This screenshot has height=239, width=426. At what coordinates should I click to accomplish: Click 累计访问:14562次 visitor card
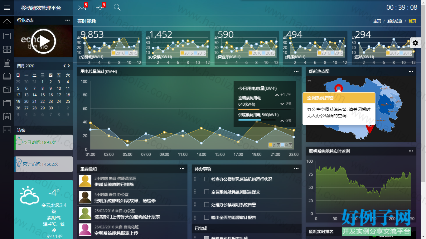click(x=43, y=164)
